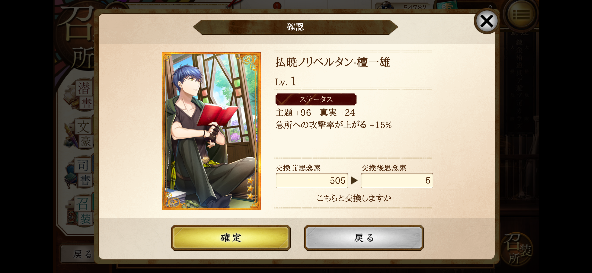Click the 払暁ノリベルタン card illustration
Viewport: 592px width, 273px height.
[211, 131]
